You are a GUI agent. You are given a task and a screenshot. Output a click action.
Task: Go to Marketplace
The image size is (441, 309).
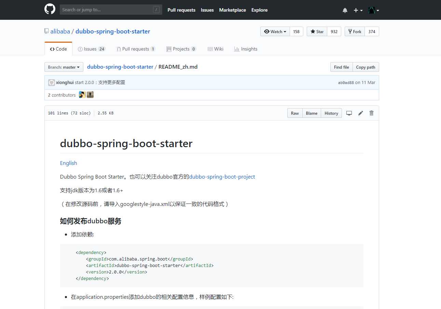click(x=233, y=10)
